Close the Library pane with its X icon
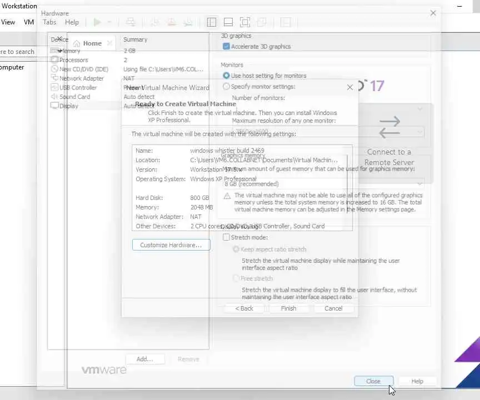 (60, 38)
